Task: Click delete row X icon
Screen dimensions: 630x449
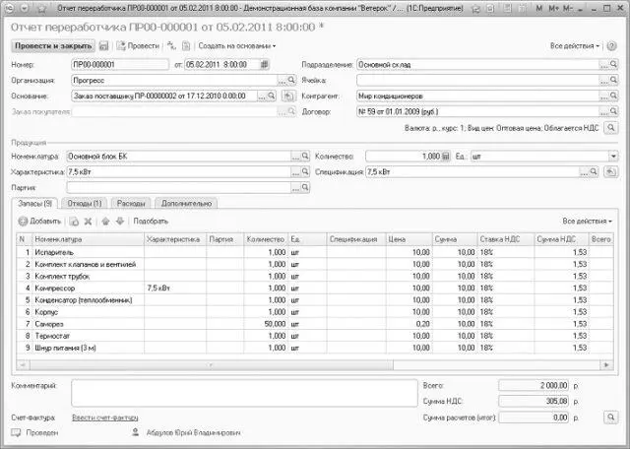Action: 88,222
